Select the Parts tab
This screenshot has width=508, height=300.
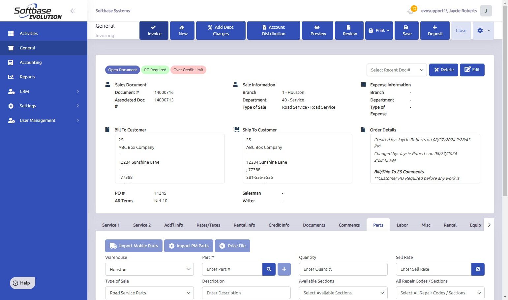point(378,225)
